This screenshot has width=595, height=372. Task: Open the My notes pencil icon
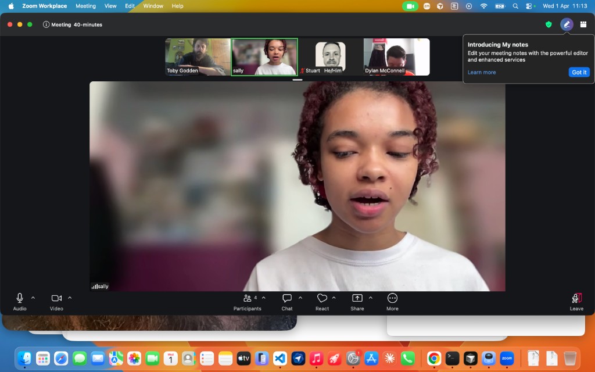click(x=567, y=24)
